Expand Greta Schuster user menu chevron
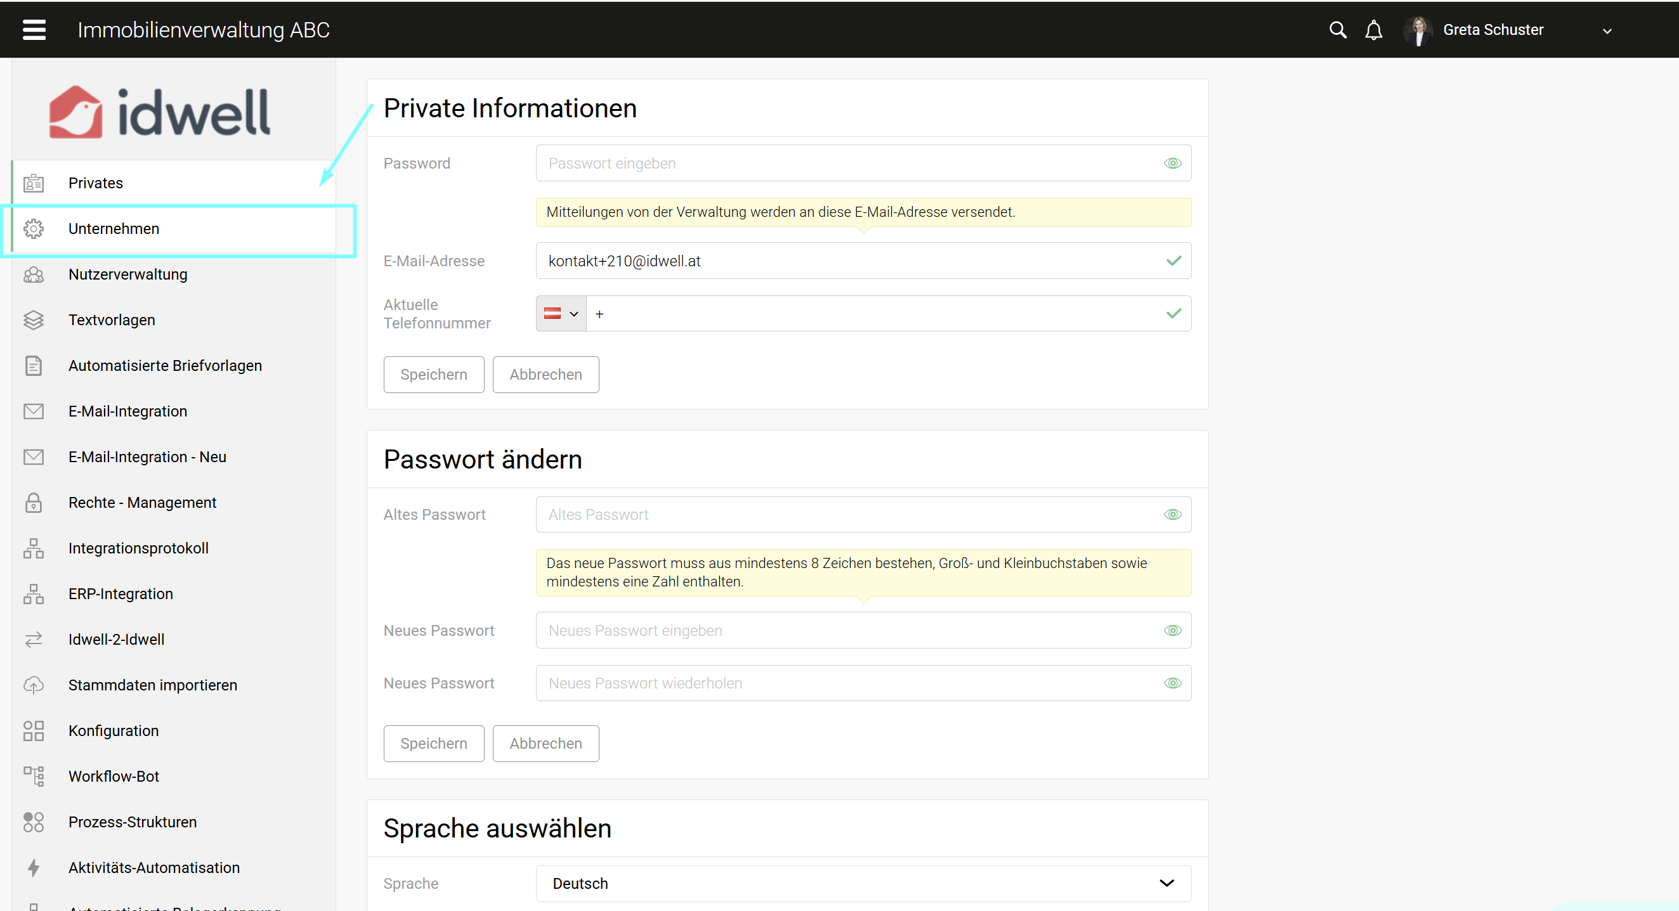Image resolution: width=1679 pixels, height=911 pixels. tap(1607, 31)
